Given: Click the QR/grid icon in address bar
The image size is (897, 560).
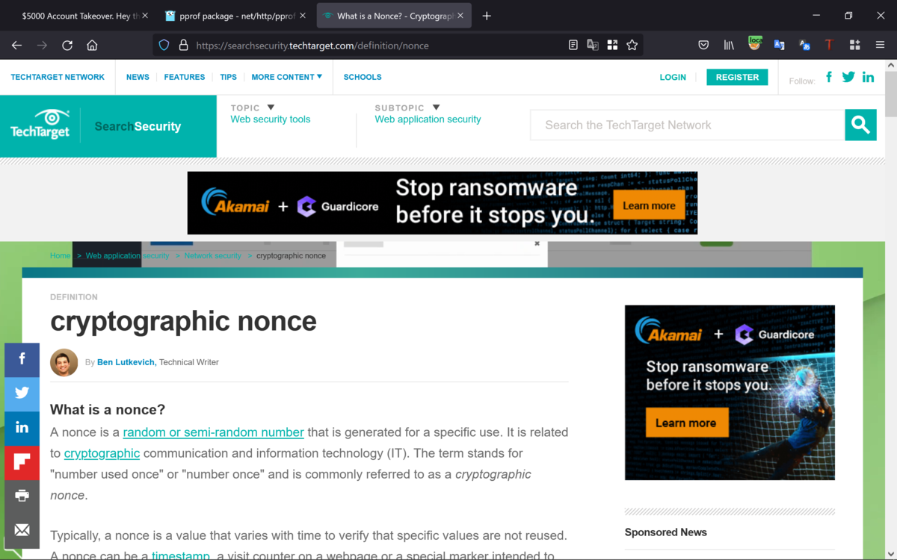Looking at the screenshot, I should point(612,45).
